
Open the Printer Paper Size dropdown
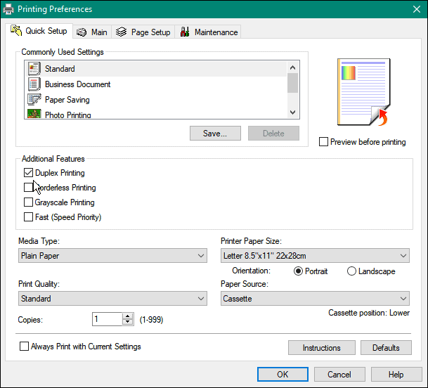[x=315, y=256]
